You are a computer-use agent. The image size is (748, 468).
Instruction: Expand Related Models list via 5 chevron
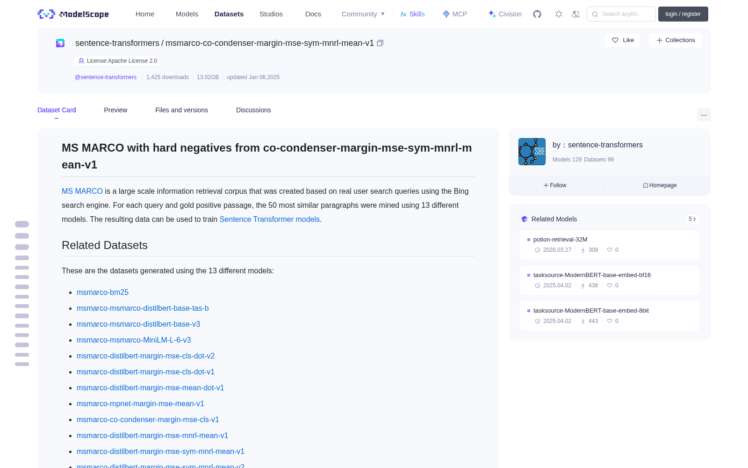pos(692,219)
